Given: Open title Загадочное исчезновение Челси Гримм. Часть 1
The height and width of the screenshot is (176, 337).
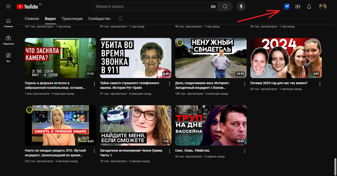Looking at the screenshot, I should pyautogui.click(x=131, y=153).
